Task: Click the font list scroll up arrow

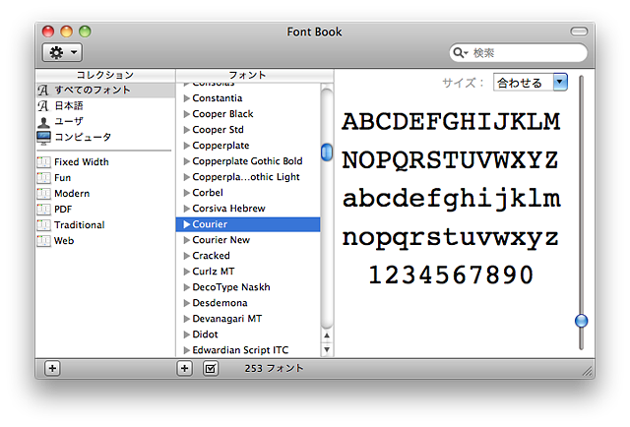Action: point(327,335)
